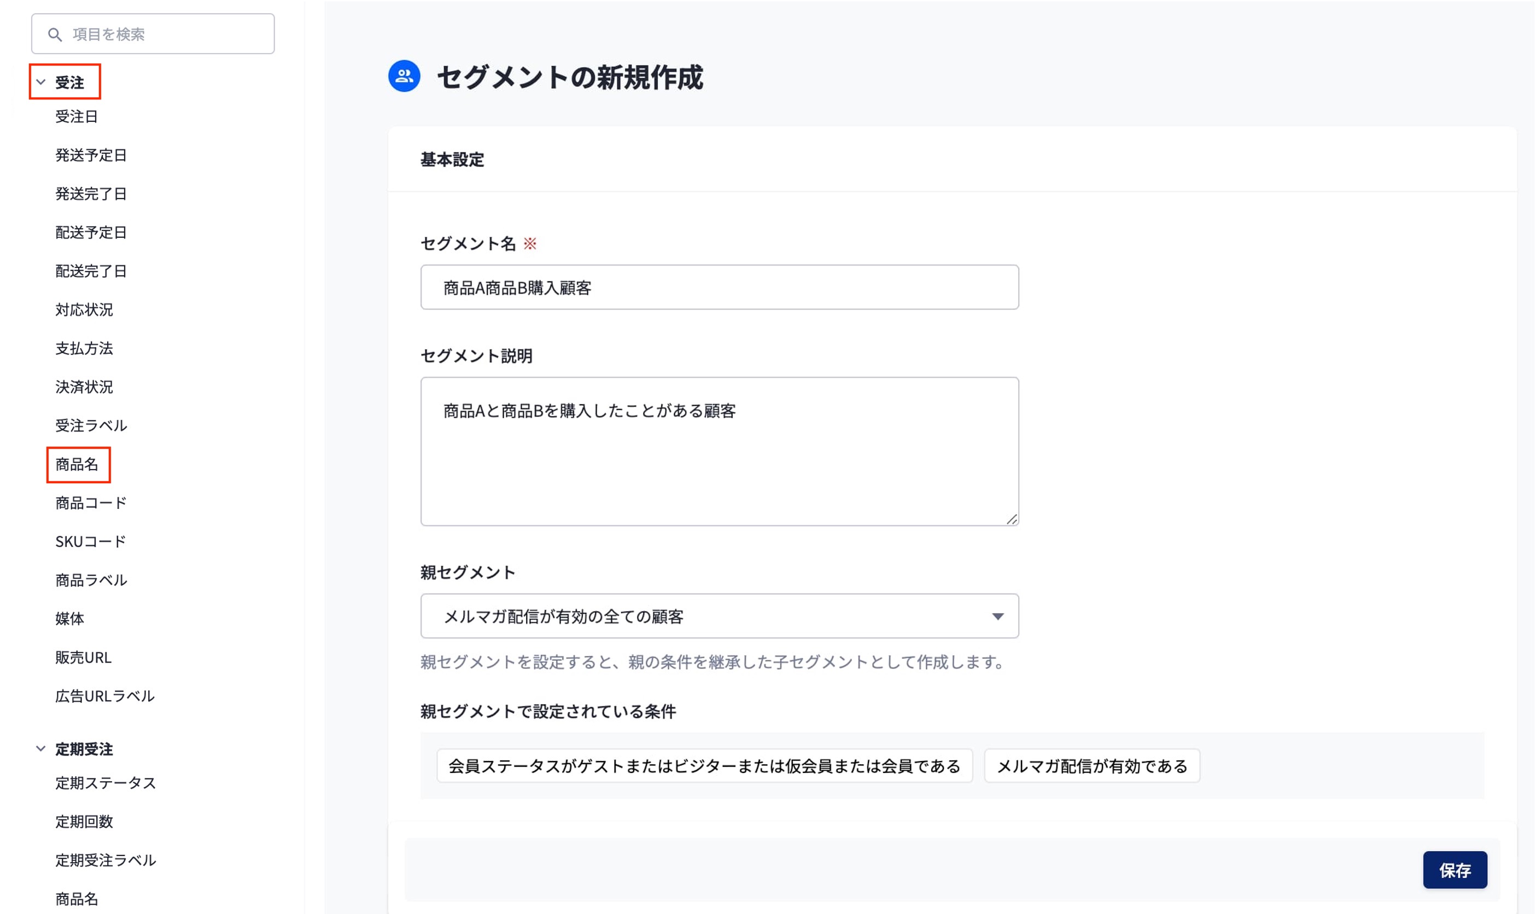Image resolution: width=1536 pixels, height=914 pixels.
Task: Click the 保存 button
Action: pos(1454,870)
